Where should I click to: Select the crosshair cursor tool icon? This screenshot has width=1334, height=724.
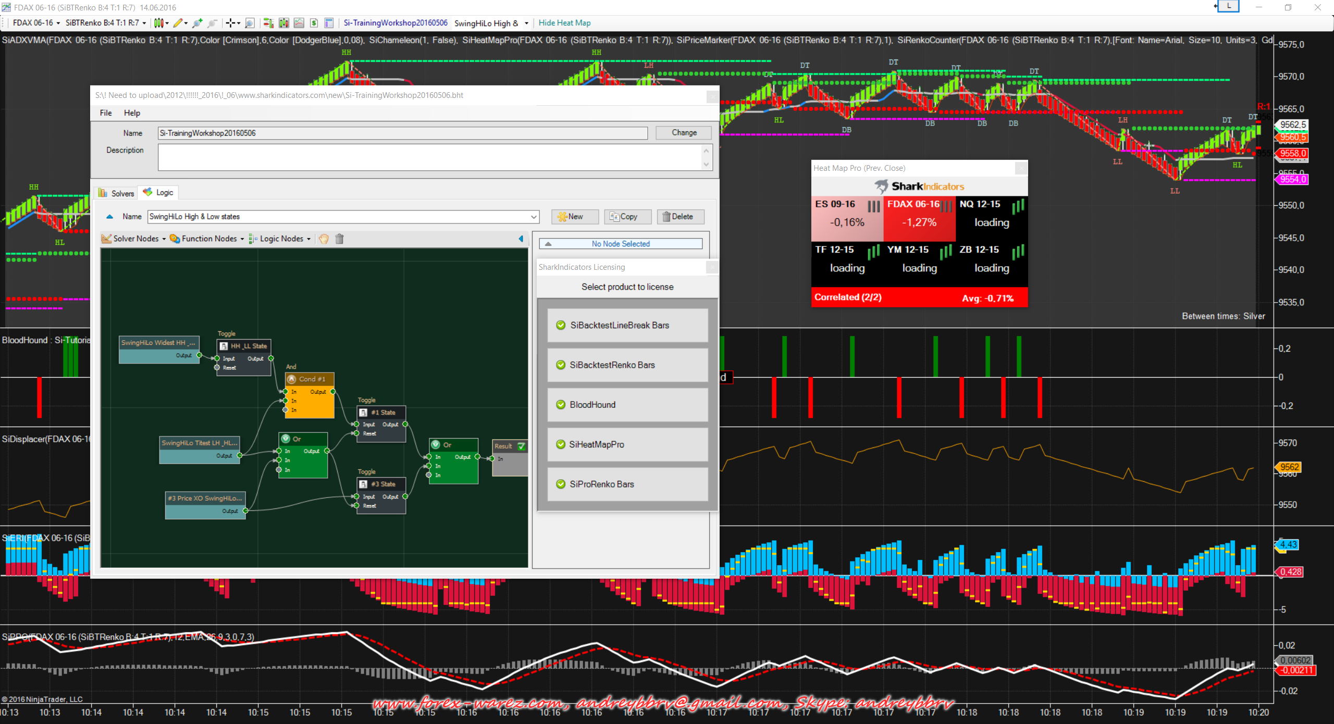click(230, 23)
